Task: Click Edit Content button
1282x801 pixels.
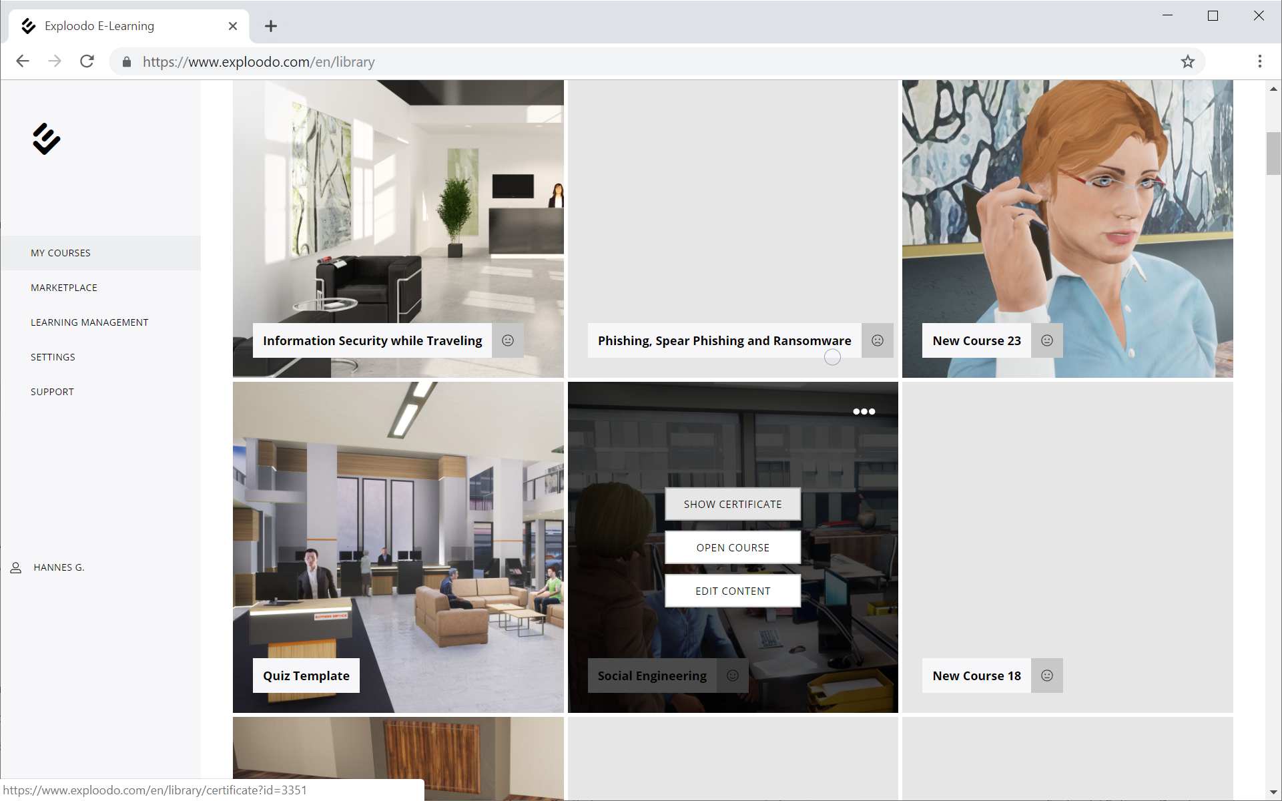Action: coord(732,591)
